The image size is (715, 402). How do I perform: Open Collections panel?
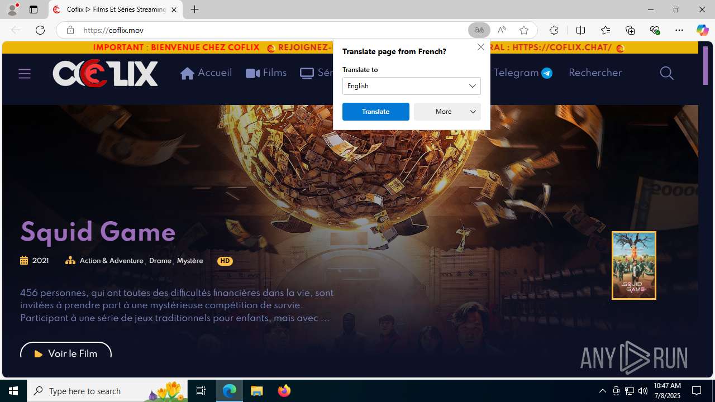(630, 30)
